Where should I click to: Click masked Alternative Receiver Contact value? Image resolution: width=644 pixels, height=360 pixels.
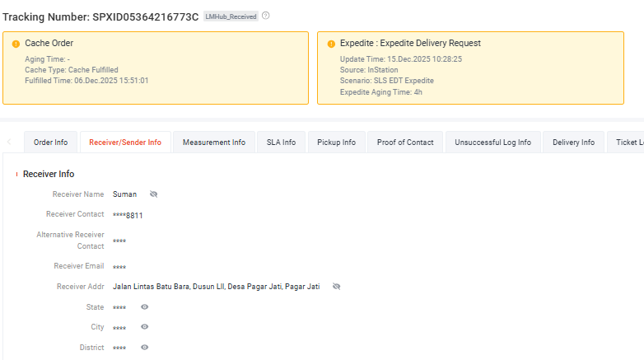119,241
